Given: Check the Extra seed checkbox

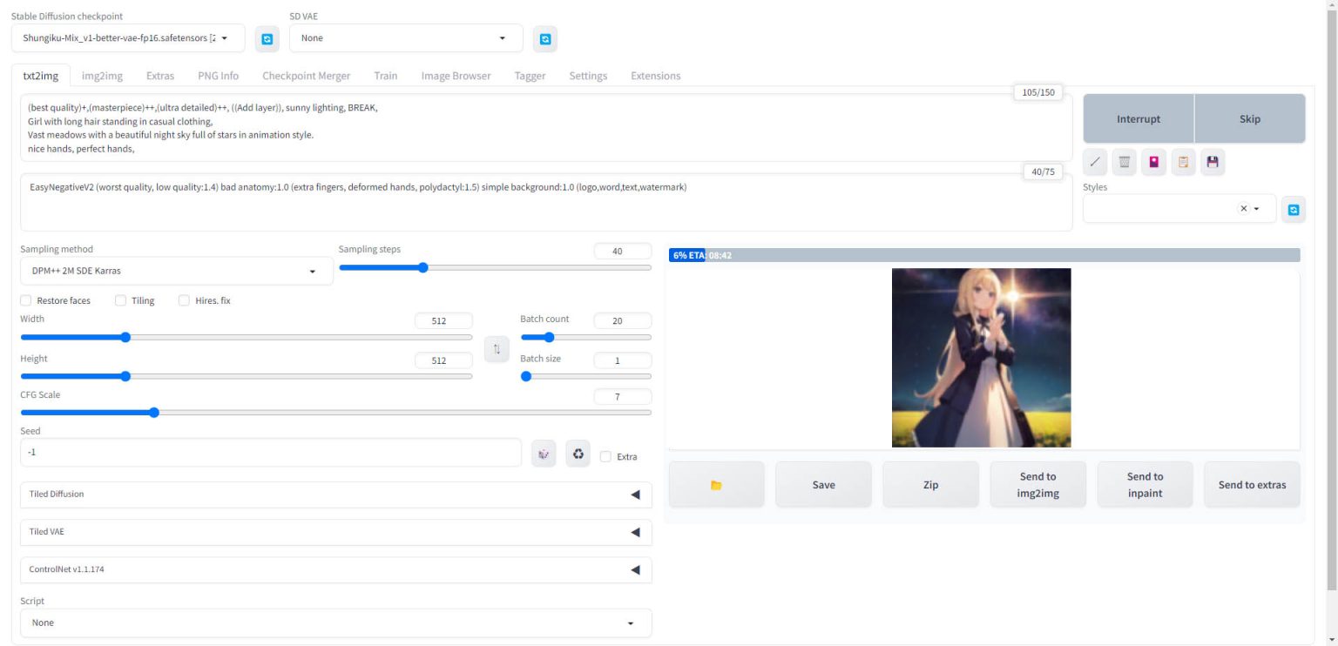Looking at the screenshot, I should click(x=605, y=456).
